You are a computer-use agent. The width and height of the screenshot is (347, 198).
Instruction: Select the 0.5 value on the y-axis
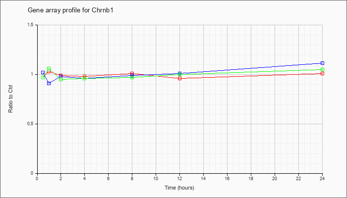pos(31,124)
